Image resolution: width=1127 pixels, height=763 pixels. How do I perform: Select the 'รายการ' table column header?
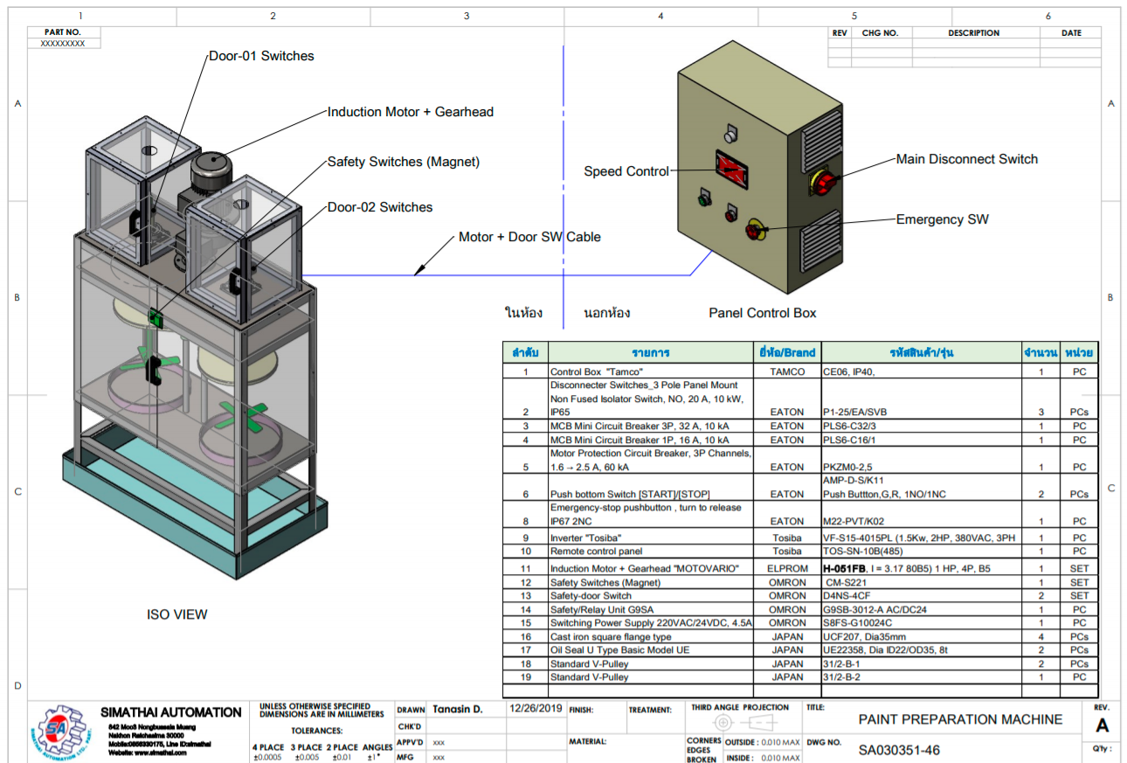651,353
